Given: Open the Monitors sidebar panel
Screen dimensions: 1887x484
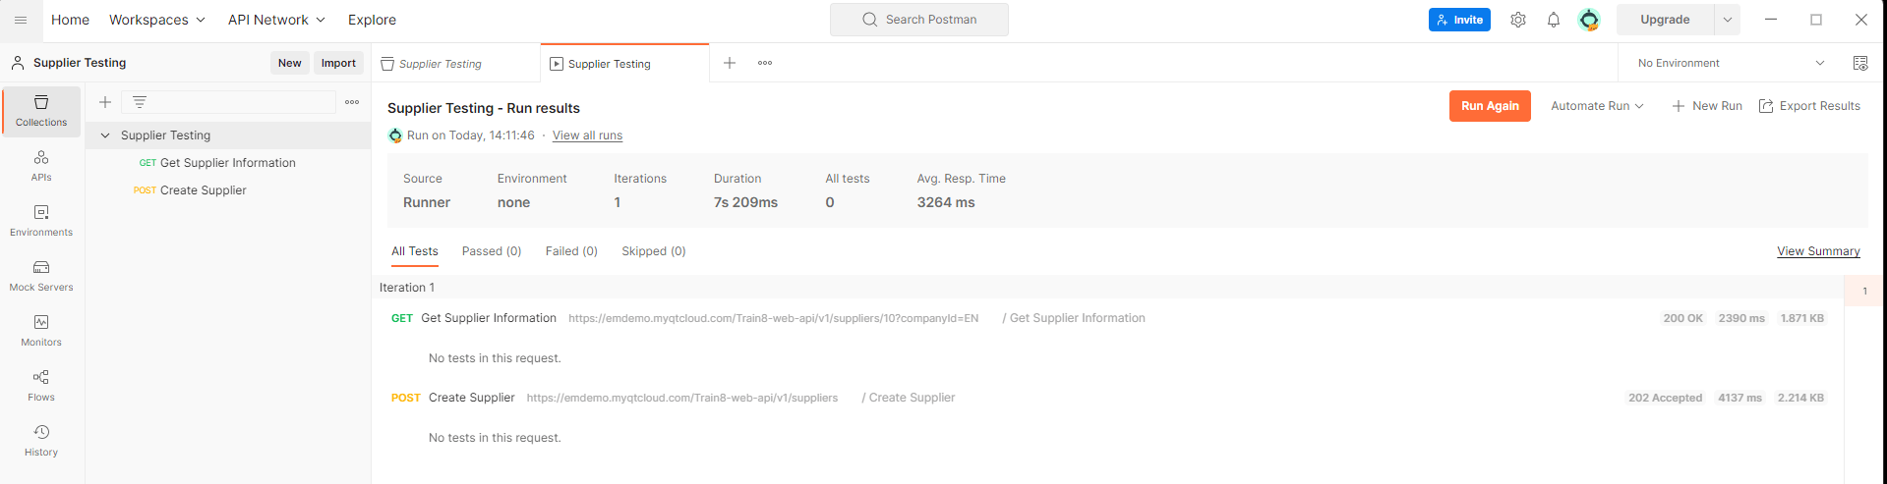Looking at the screenshot, I should [x=41, y=331].
